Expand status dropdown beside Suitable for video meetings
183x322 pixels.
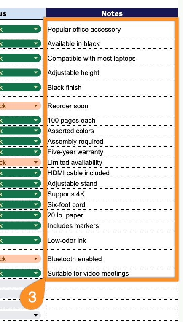tap(36, 273)
